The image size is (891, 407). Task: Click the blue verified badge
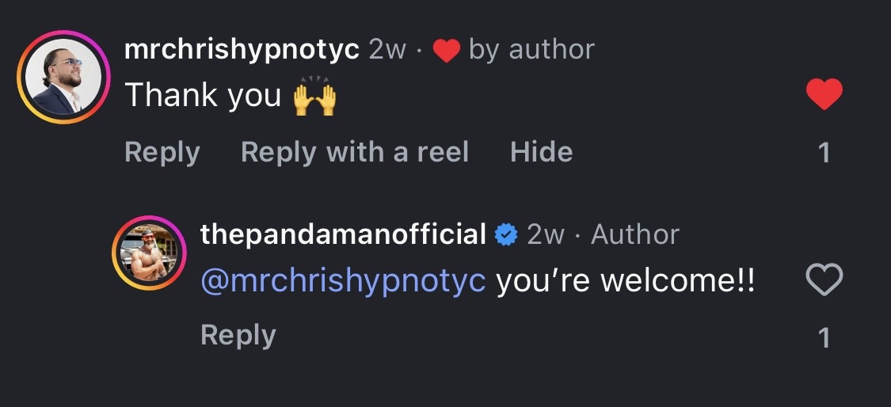505,235
